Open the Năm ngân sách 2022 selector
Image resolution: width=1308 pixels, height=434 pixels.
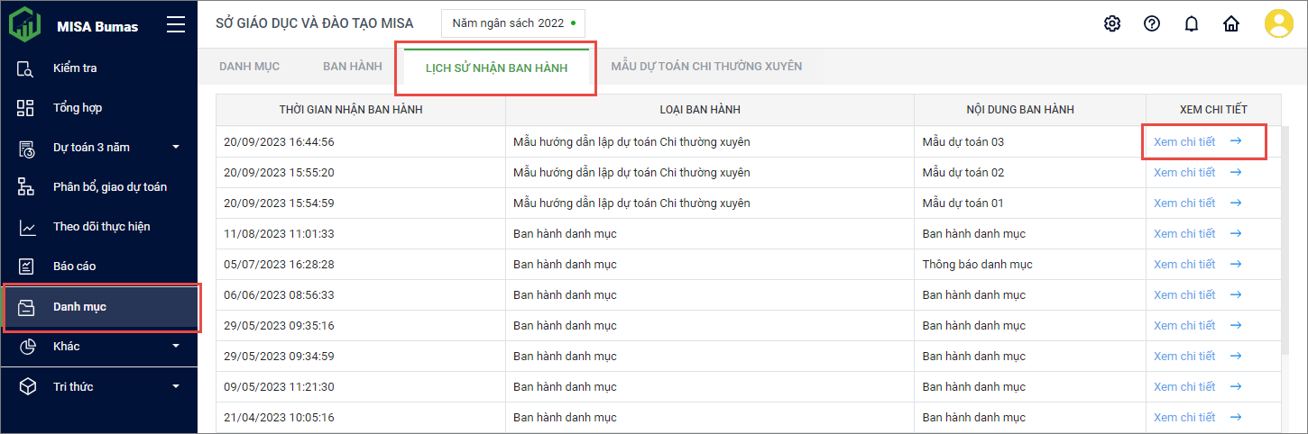[x=512, y=23]
